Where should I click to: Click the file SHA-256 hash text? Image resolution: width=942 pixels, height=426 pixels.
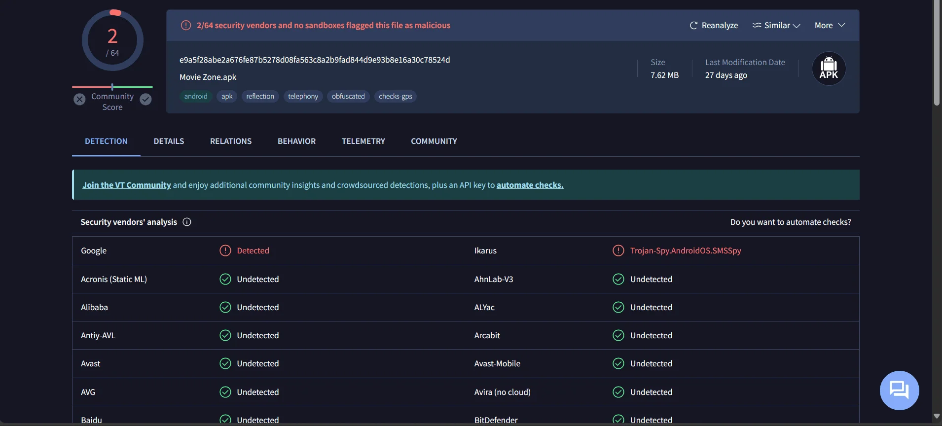pos(315,60)
